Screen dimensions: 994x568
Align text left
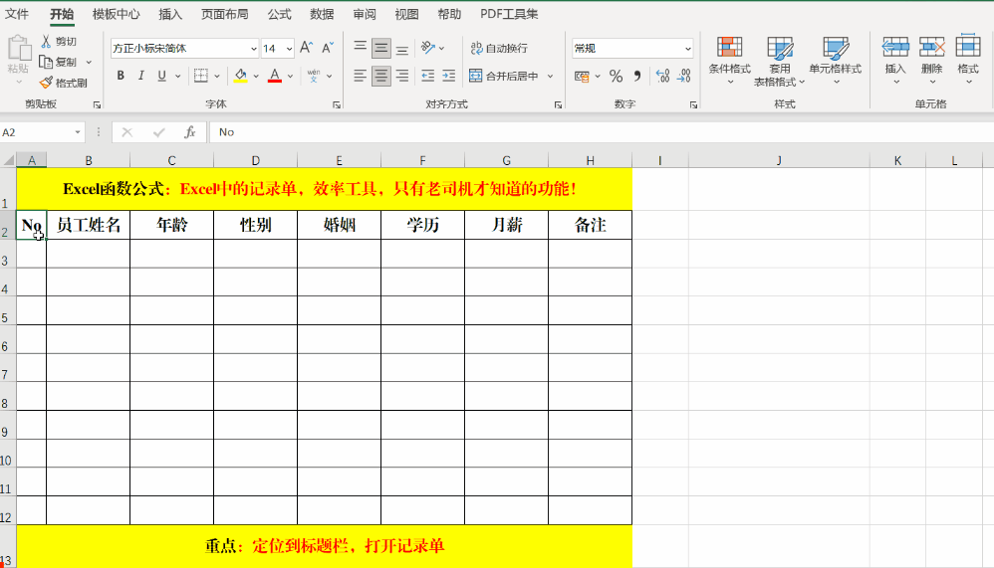pyautogui.click(x=361, y=76)
